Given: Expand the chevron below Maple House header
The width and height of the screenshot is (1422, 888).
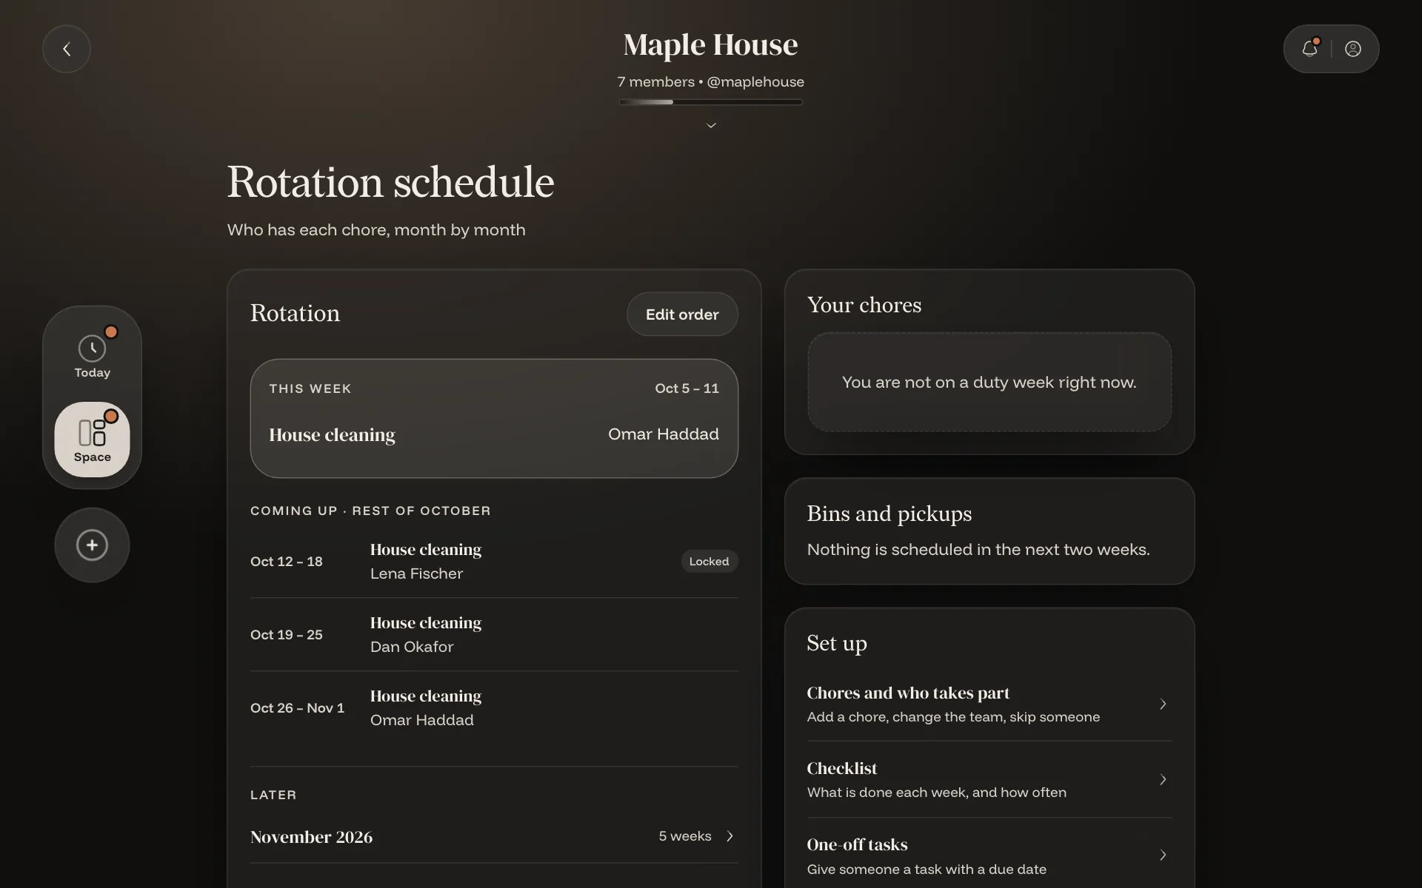Looking at the screenshot, I should pos(711,126).
